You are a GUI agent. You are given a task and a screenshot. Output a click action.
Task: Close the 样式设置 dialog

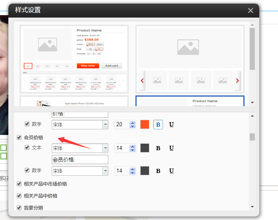pyautogui.click(x=251, y=11)
